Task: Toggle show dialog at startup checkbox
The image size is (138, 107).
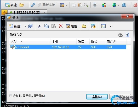Action: (10, 96)
